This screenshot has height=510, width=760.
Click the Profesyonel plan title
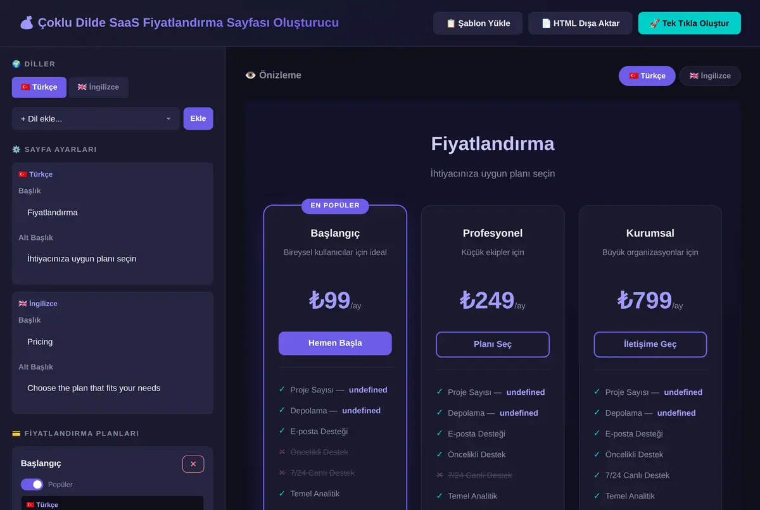pos(493,233)
